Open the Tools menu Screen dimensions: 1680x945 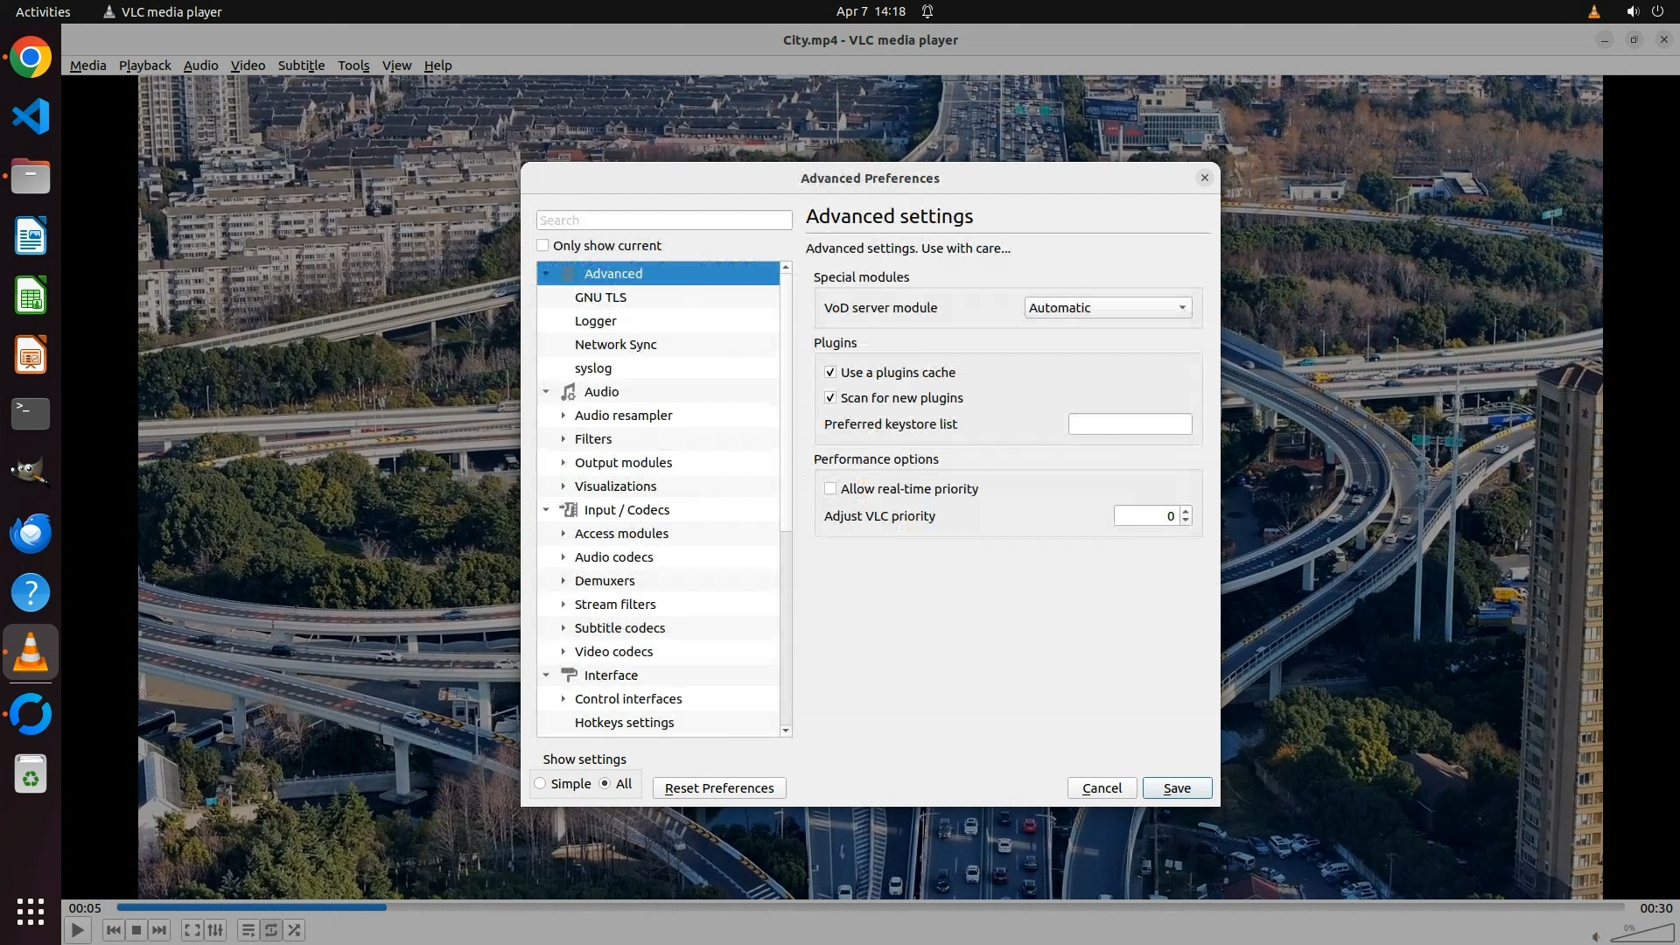[353, 65]
